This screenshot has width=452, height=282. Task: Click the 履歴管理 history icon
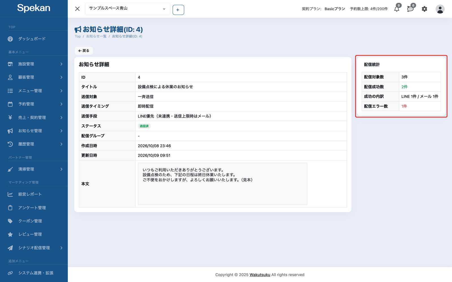point(10,144)
